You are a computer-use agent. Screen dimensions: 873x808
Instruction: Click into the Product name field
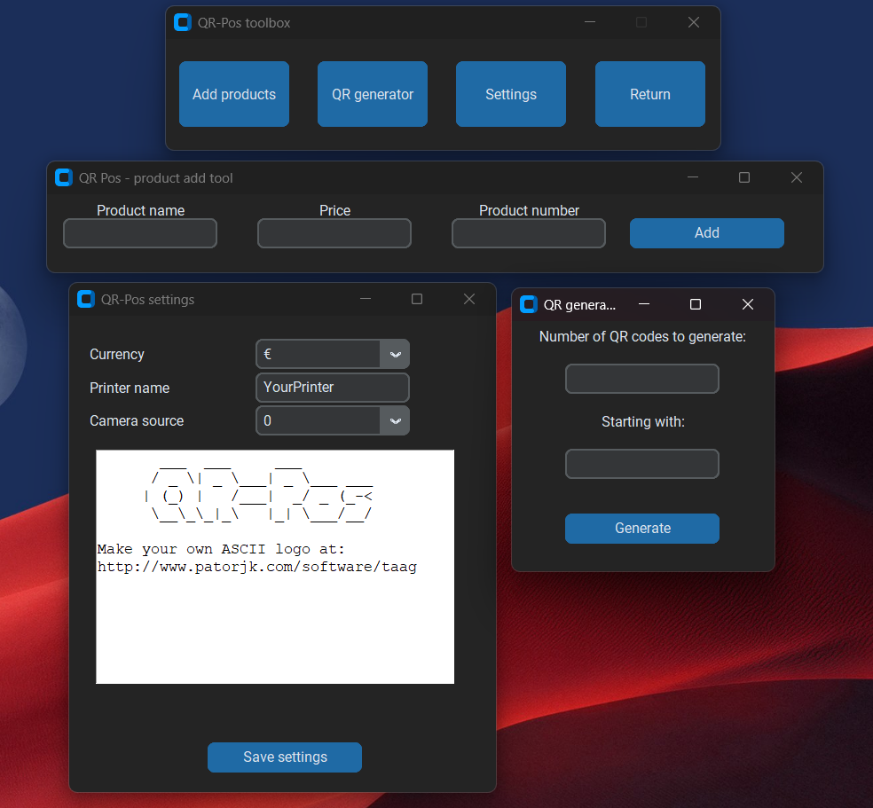(139, 233)
